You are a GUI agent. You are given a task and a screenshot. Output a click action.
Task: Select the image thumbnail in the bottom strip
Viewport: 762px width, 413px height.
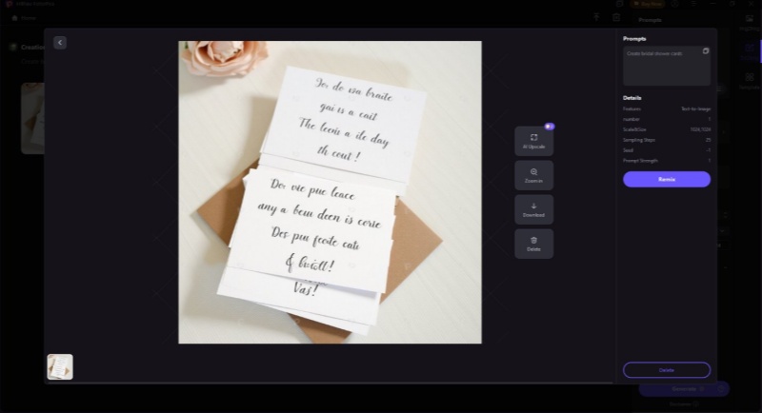[x=60, y=367]
